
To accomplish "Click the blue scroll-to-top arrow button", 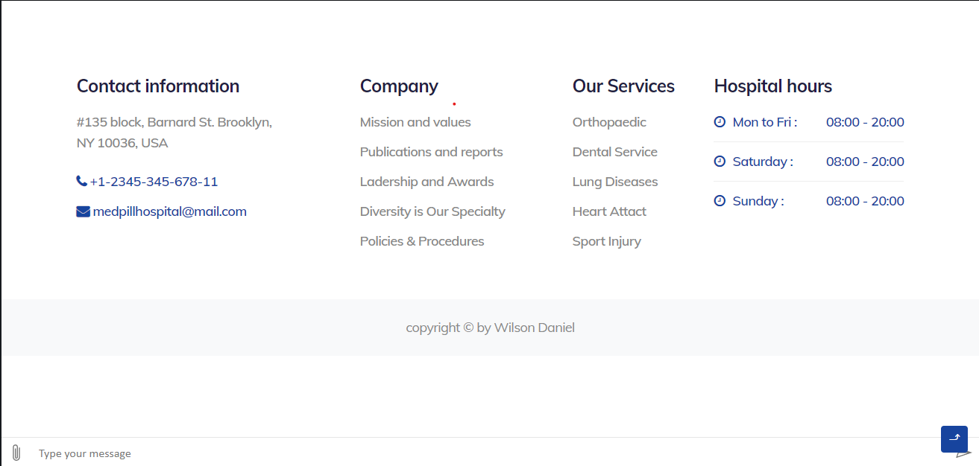I will click(954, 439).
